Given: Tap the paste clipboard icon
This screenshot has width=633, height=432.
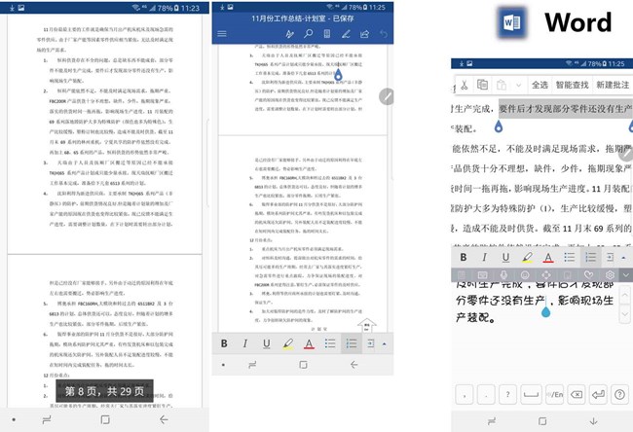Looking at the screenshot, I should click(502, 85).
